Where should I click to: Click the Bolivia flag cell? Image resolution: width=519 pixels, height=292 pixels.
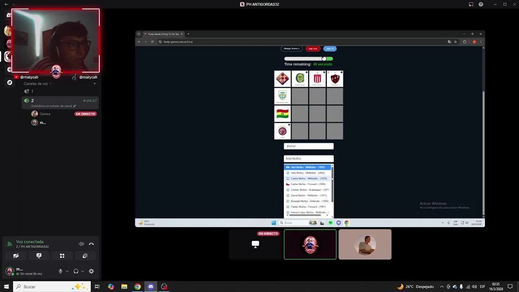283,114
